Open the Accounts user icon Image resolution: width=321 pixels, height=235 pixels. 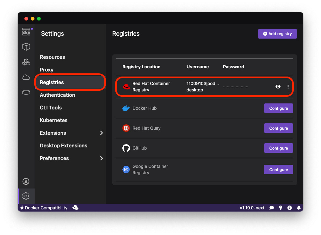pyautogui.click(x=26, y=181)
